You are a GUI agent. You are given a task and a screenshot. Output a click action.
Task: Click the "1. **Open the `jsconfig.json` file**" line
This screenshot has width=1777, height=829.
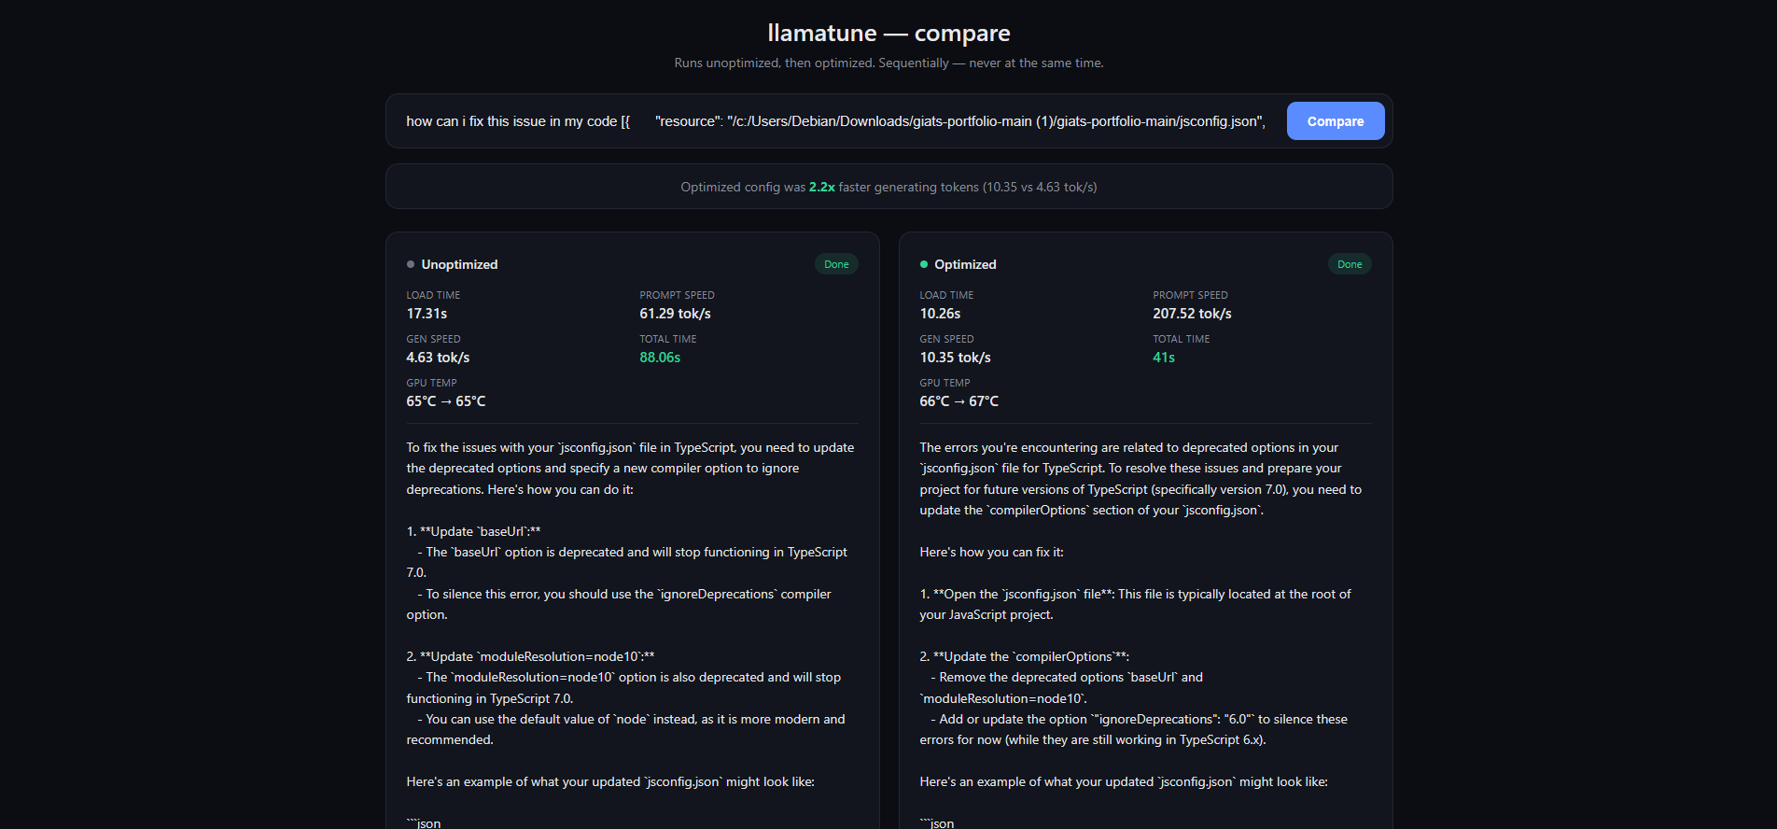(1135, 604)
